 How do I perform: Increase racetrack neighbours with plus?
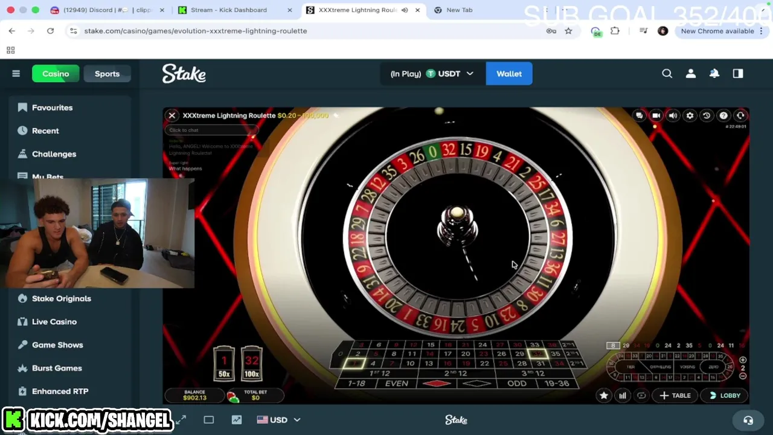(x=743, y=360)
